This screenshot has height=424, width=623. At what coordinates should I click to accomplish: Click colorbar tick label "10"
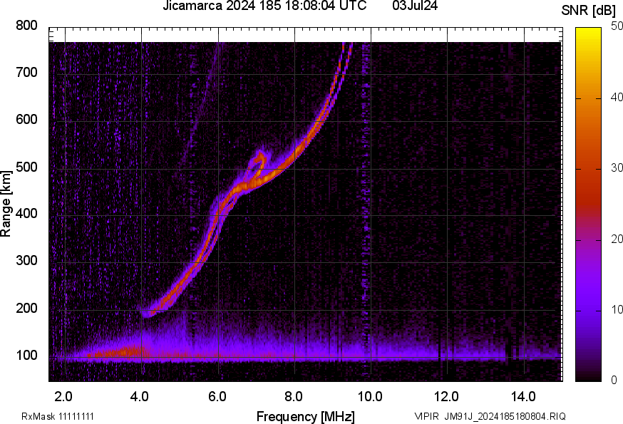[617, 309]
